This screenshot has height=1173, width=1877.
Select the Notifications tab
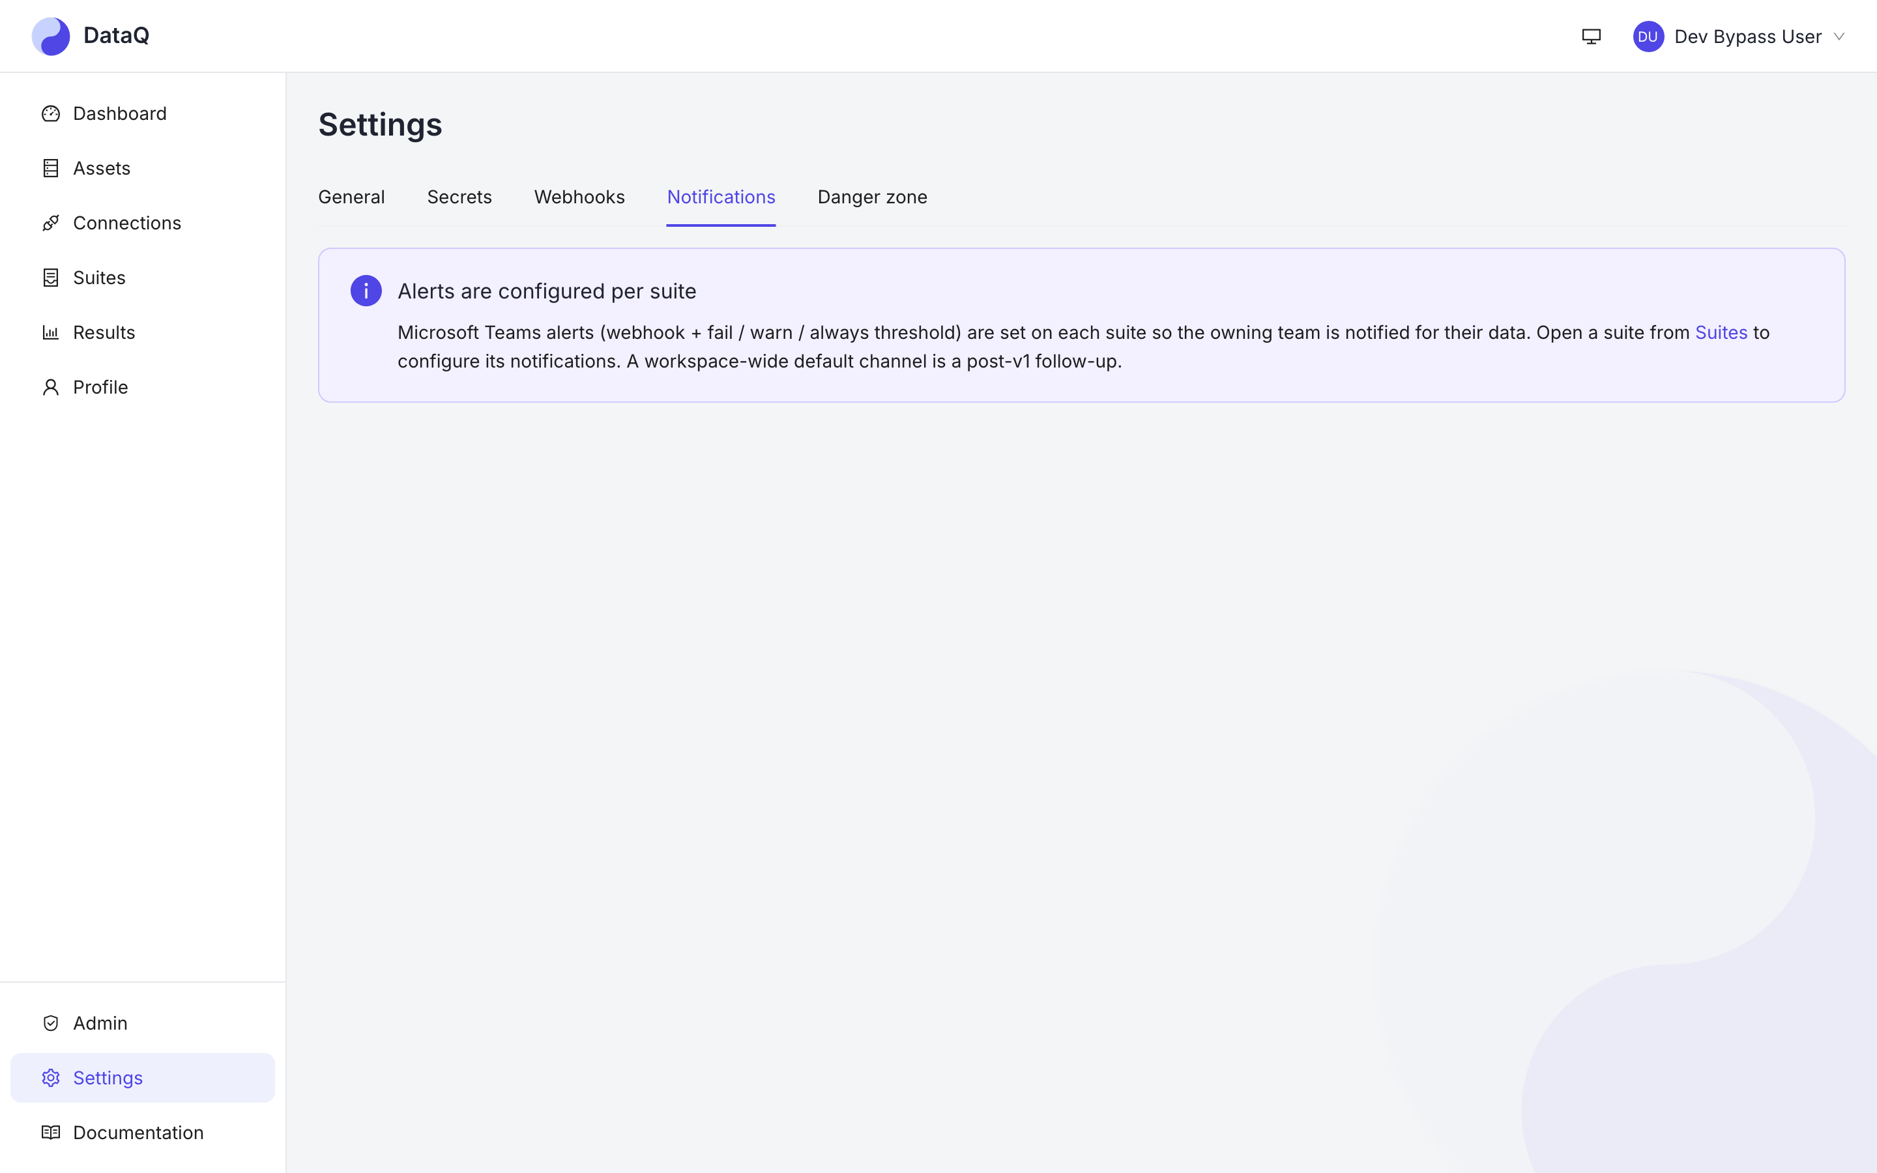tap(721, 197)
